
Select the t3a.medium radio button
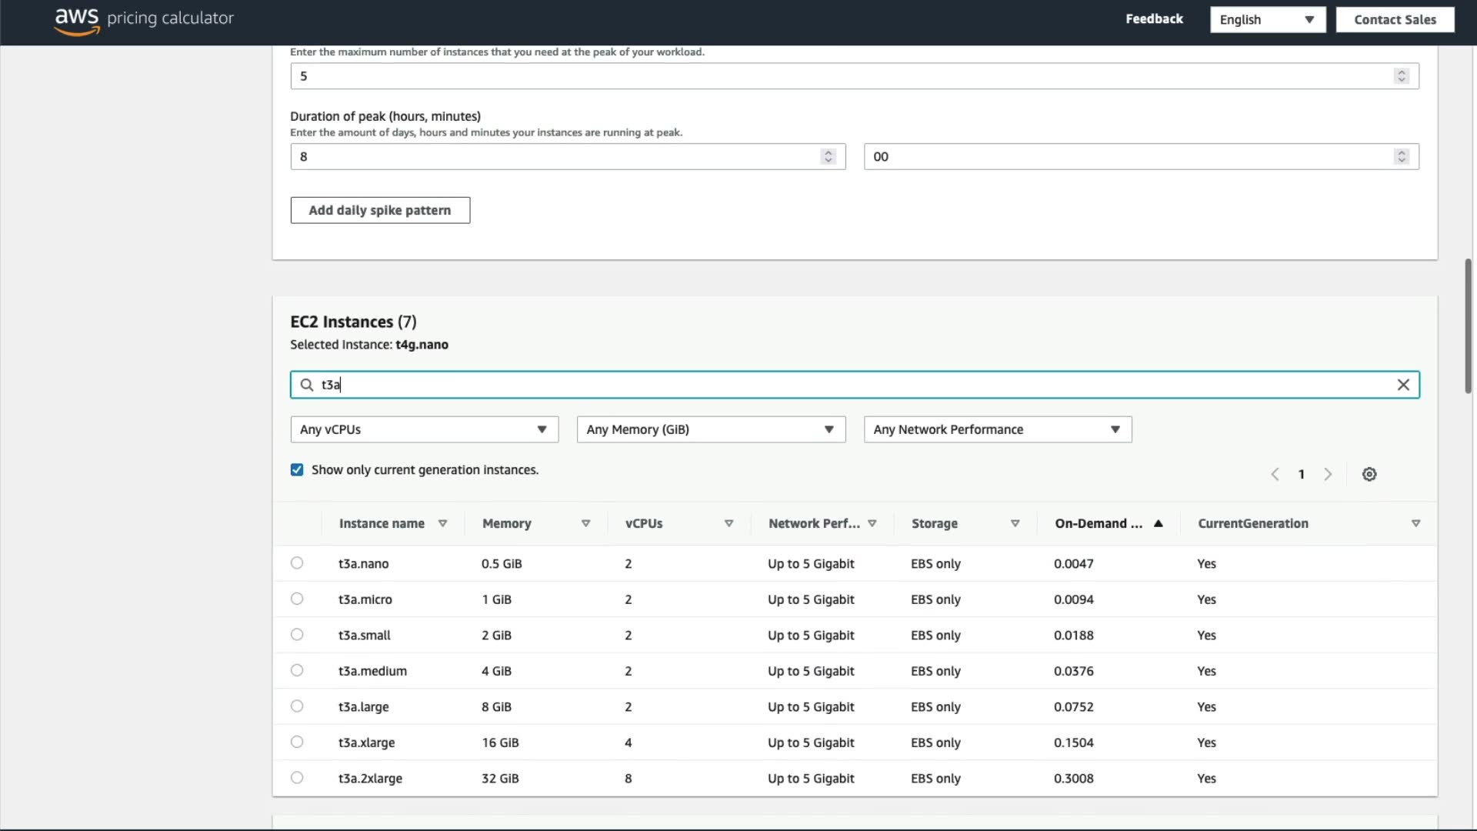point(297,670)
